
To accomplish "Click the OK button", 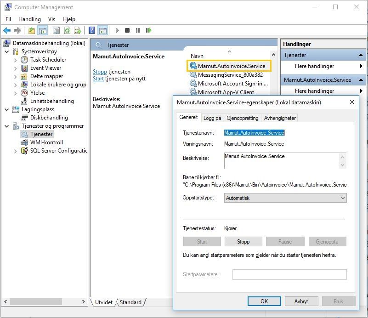I will tap(264, 301).
